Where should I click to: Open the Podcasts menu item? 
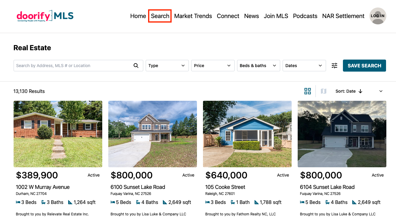305,16
